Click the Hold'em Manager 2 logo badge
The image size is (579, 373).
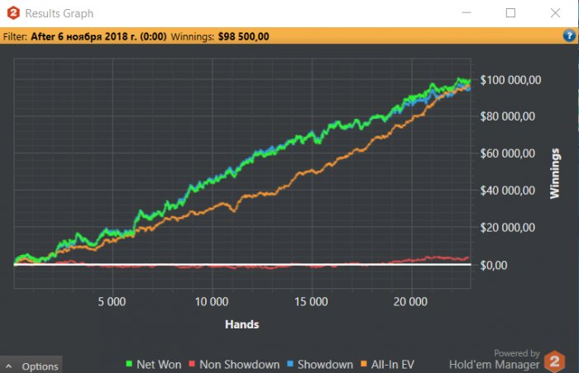pyautogui.click(x=555, y=361)
